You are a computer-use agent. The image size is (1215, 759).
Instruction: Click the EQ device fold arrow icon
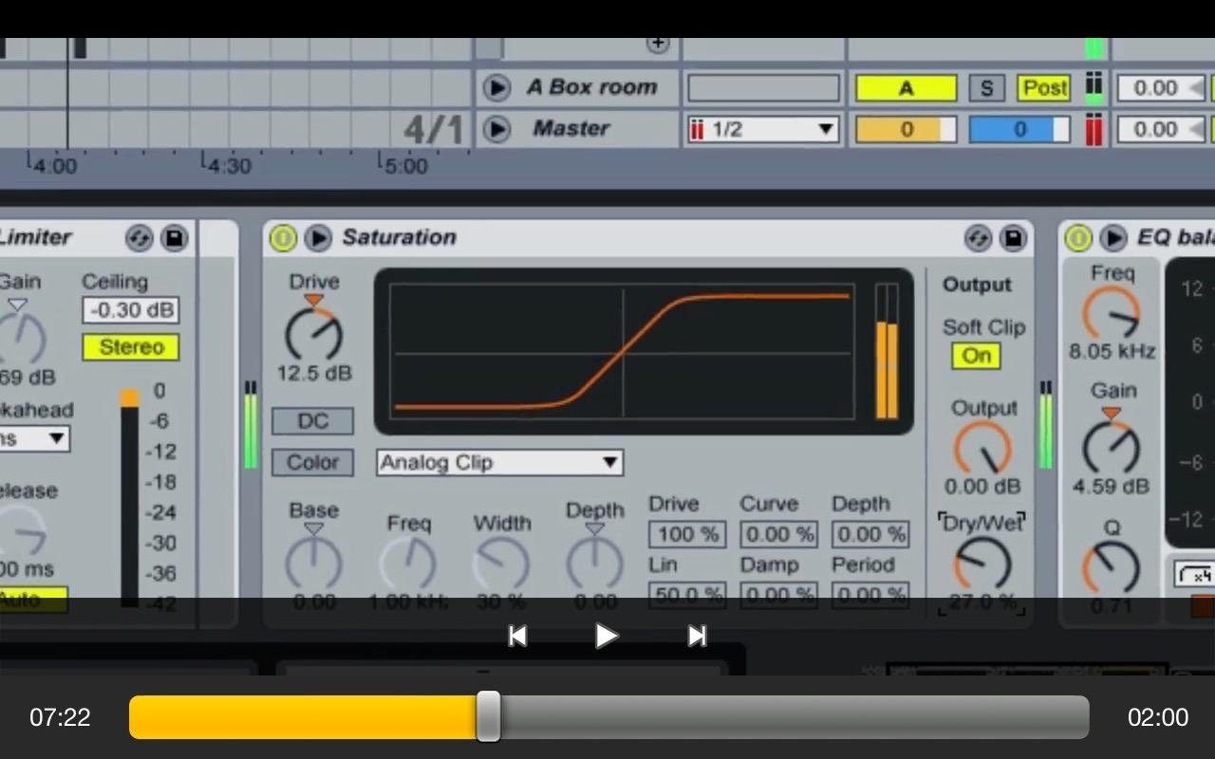tap(1113, 238)
